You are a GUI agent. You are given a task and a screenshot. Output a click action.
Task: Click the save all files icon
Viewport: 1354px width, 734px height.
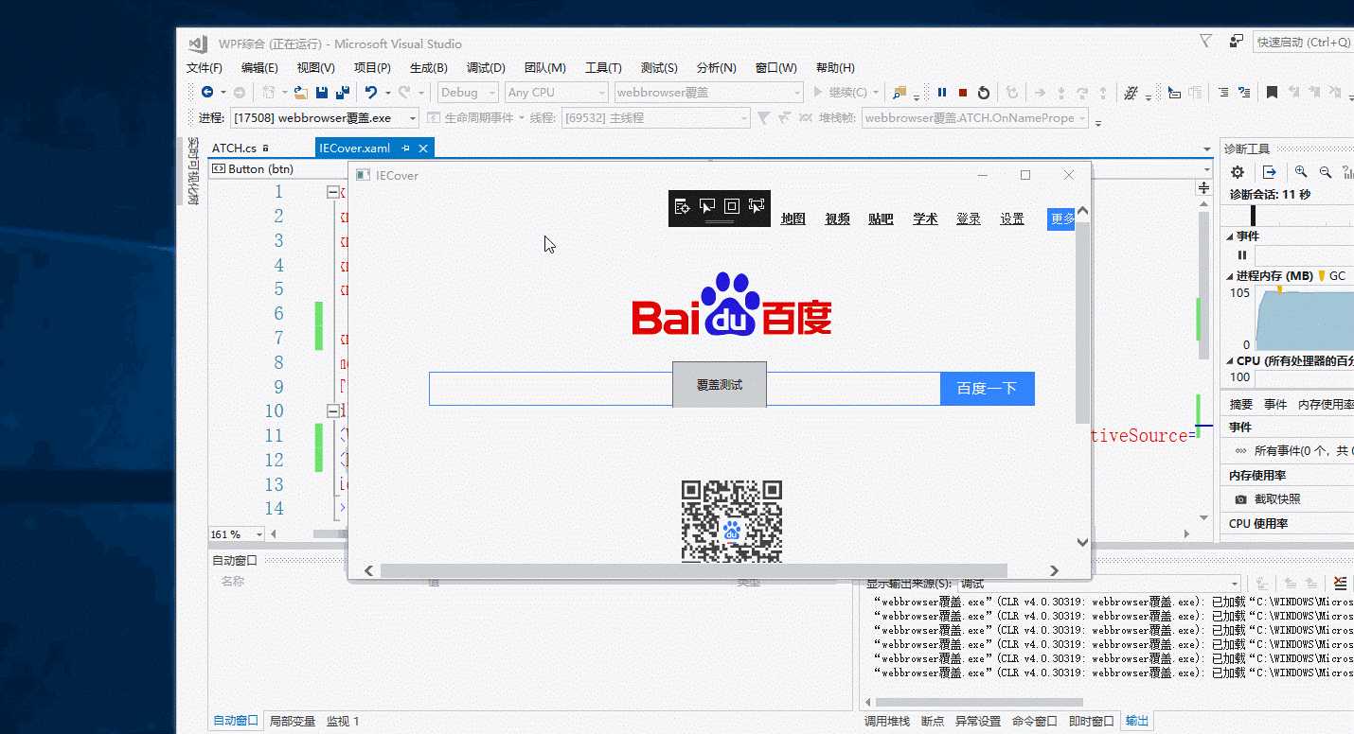[342, 92]
